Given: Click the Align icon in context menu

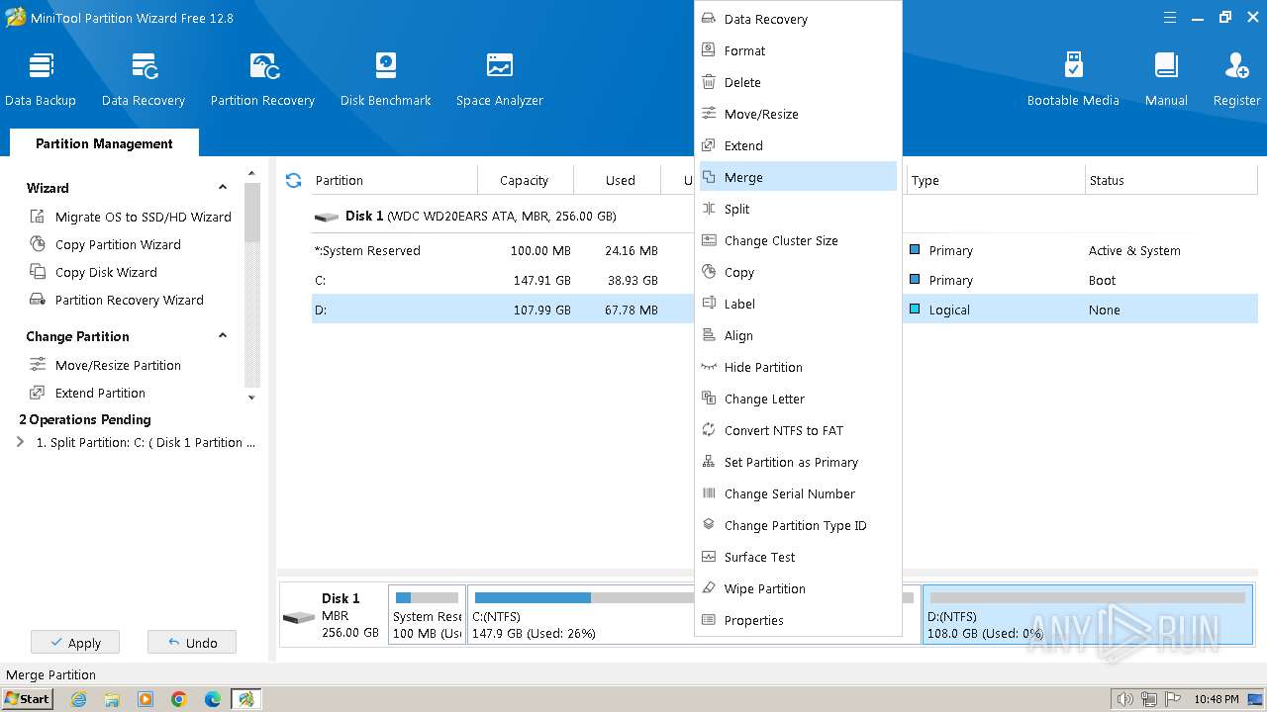Looking at the screenshot, I should (x=709, y=335).
